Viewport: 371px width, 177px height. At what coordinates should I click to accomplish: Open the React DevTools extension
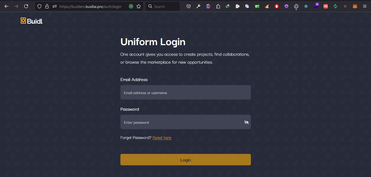click(x=306, y=6)
